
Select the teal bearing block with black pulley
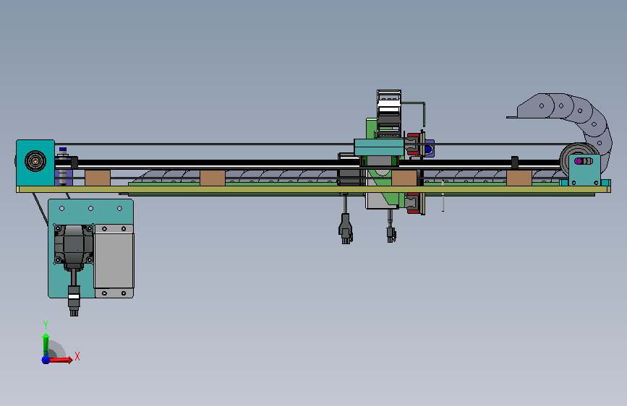click(35, 163)
